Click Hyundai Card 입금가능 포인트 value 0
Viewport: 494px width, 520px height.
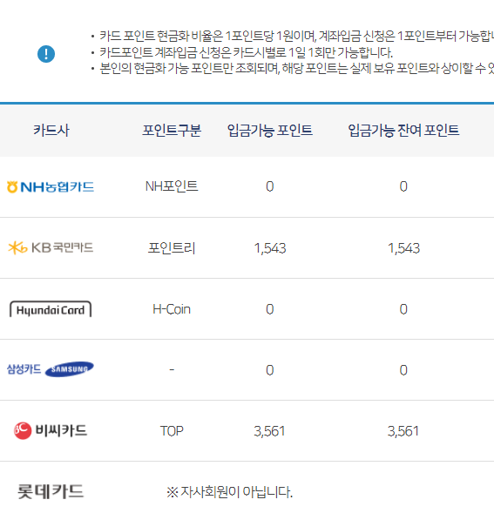tap(270, 309)
